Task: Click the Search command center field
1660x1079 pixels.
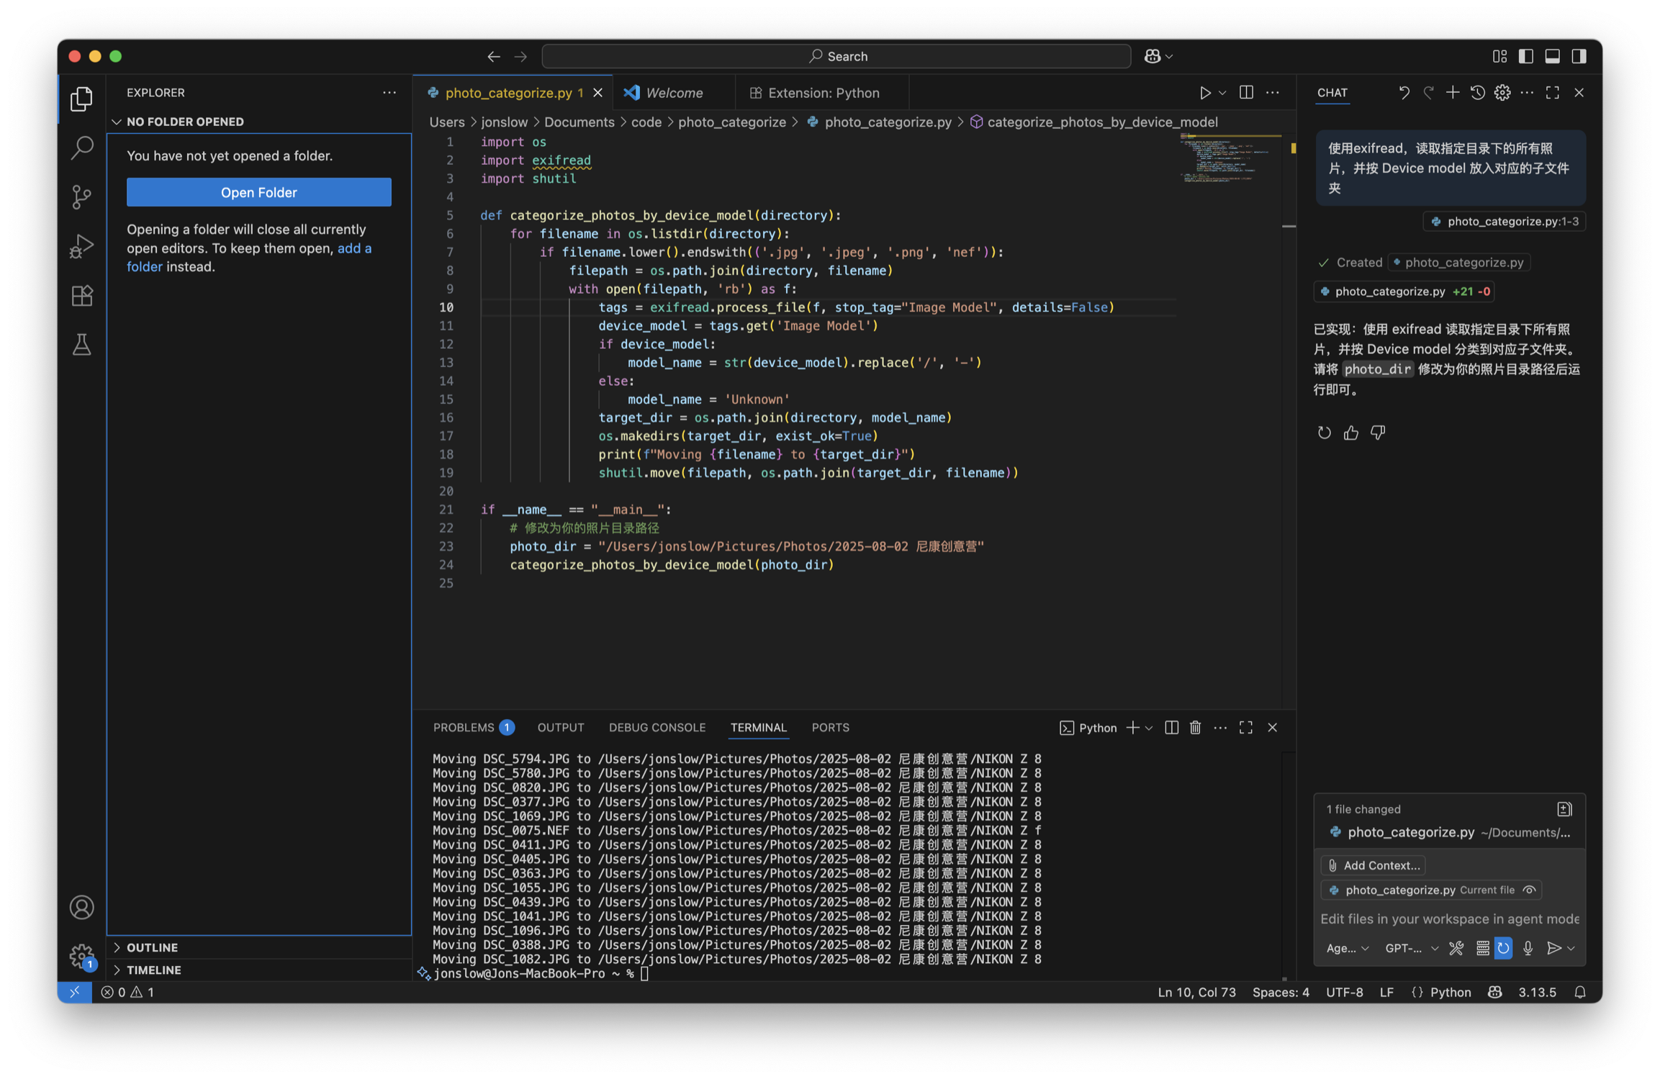Action: click(836, 56)
